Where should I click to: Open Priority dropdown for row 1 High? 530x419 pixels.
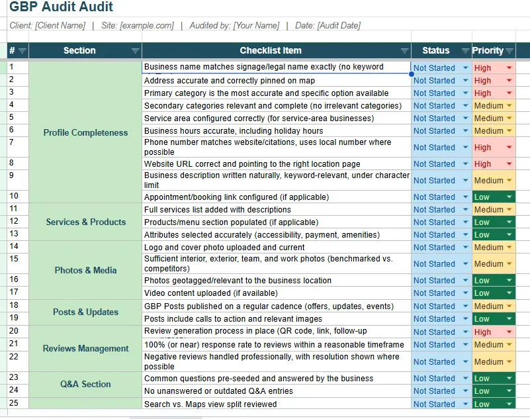[x=509, y=68]
